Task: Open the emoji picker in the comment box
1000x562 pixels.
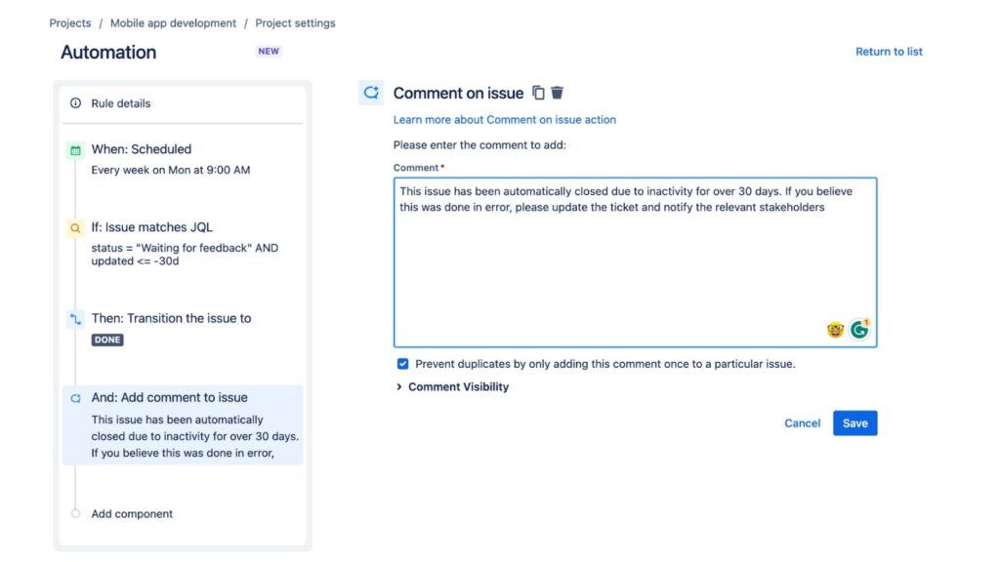Action: [x=835, y=329]
